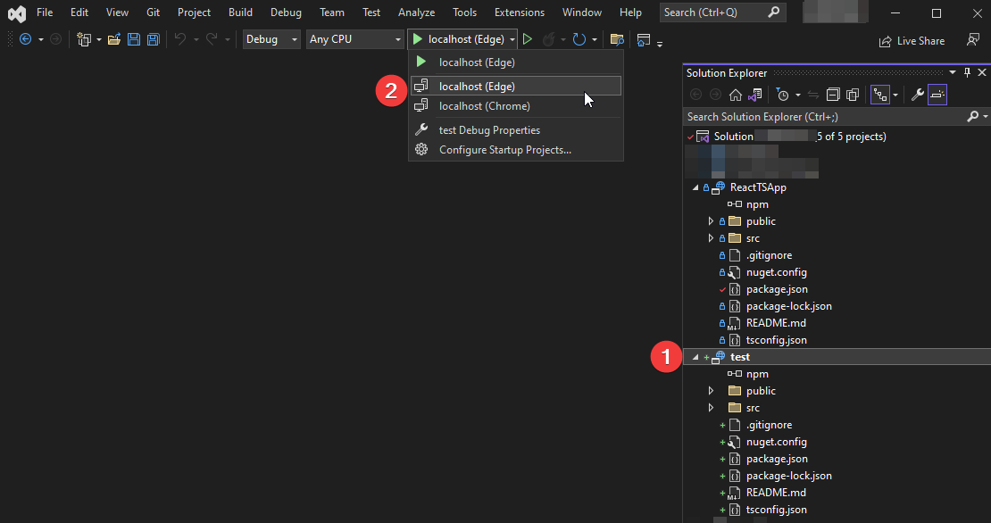Viewport: 991px width, 523px height.
Task: Pin the Solution Explorer panel
Action: (967, 72)
